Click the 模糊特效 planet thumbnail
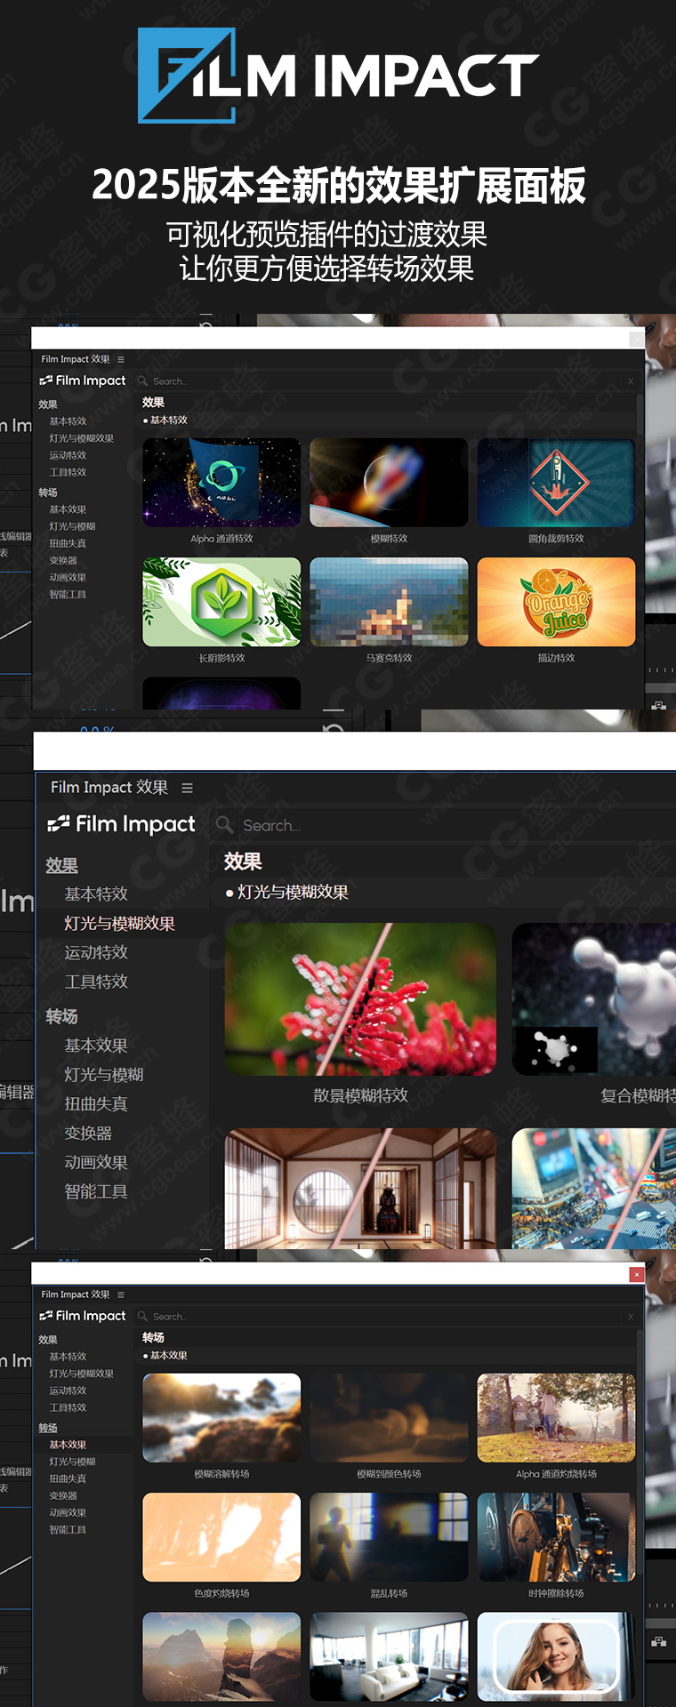The height and width of the screenshot is (1707, 676). [389, 483]
